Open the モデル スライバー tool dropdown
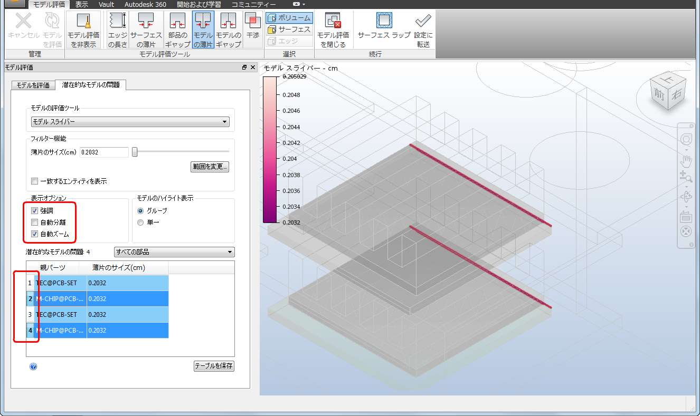 click(130, 122)
